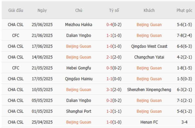Viewport: 195px width, 128px height.
Task: Click Henan FC team name
Action: [149, 122]
